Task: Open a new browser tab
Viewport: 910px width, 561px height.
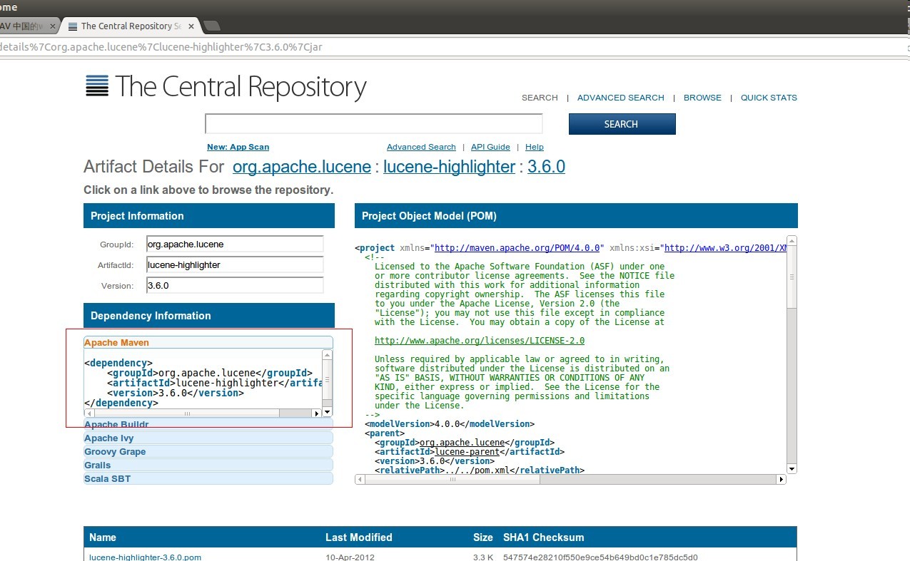Action: (x=212, y=26)
